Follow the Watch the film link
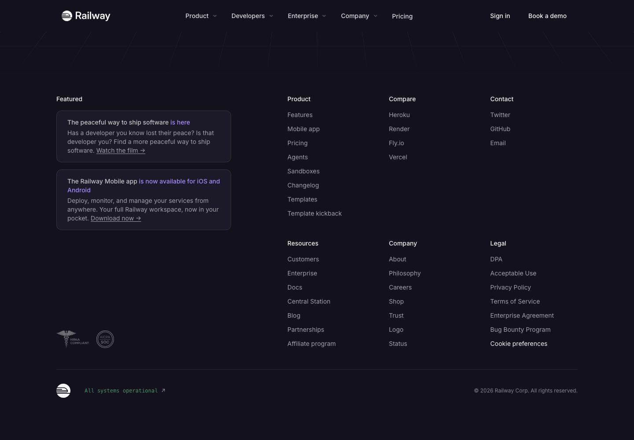 (121, 150)
